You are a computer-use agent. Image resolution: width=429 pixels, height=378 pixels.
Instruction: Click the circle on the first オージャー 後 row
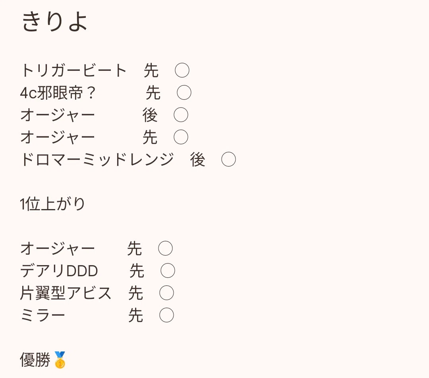pos(181,115)
